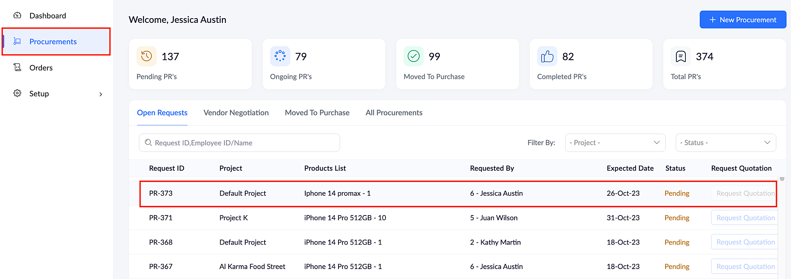This screenshot has width=791, height=279.
Task: Focus the Request ID search field
Action: (x=239, y=143)
